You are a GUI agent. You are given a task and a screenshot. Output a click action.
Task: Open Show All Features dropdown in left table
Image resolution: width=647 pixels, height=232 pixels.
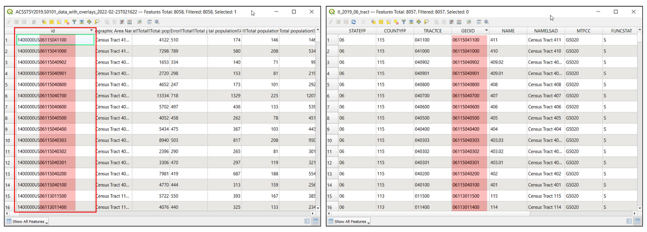28,221
